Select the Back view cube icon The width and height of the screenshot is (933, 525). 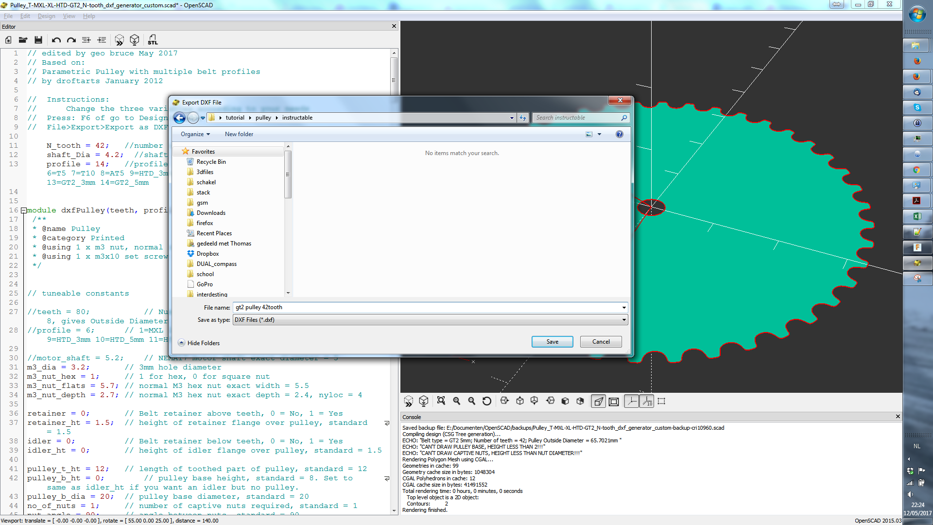tap(580, 401)
